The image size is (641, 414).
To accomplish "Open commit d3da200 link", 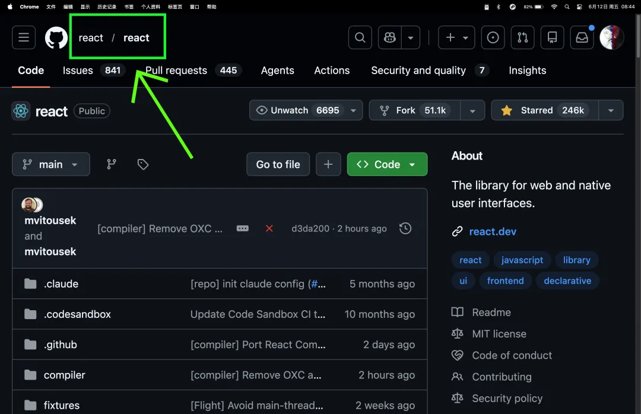I will click(310, 228).
